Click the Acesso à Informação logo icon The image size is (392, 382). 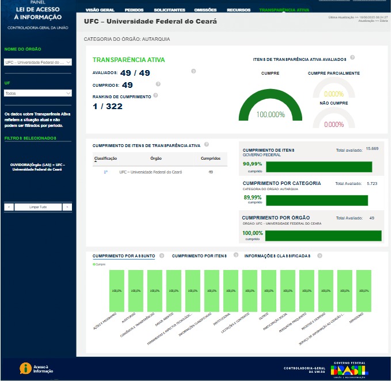[25, 369]
